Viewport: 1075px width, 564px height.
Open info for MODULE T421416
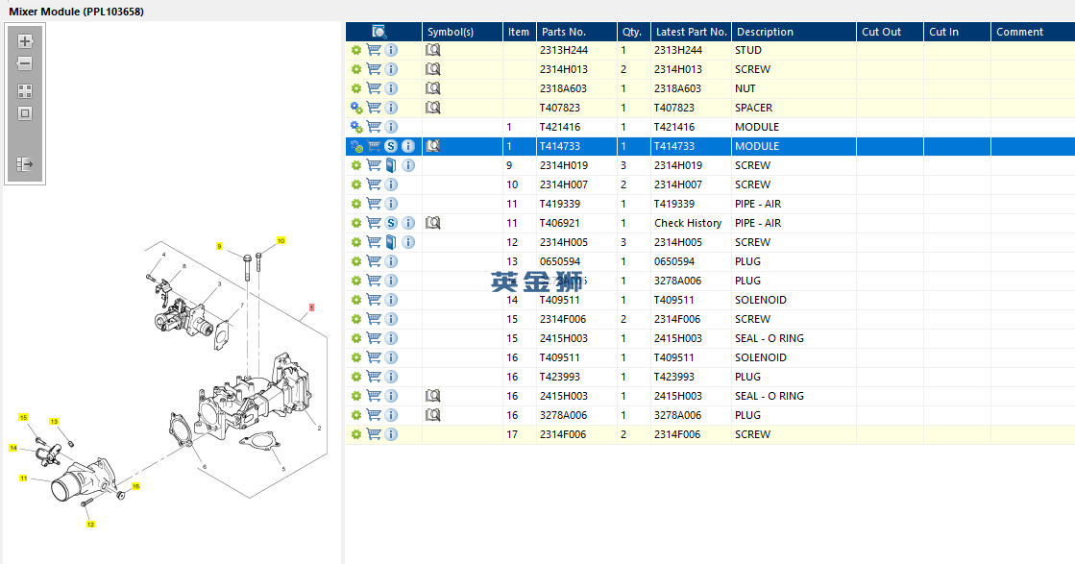391,127
